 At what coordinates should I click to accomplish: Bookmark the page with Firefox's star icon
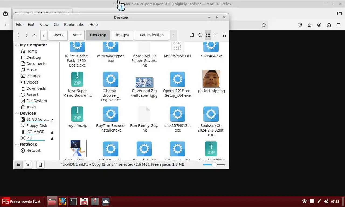point(264,25)
